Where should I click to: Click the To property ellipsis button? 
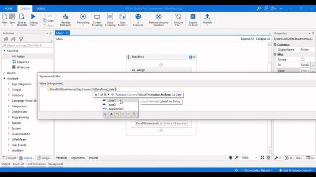click(313, 65)
